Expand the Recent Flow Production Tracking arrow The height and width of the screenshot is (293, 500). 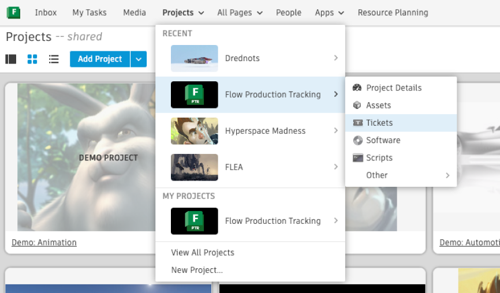(x=336, y=94)
